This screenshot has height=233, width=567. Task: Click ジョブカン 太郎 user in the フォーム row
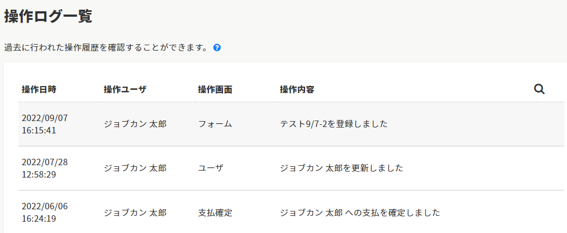tap(135, 124)
